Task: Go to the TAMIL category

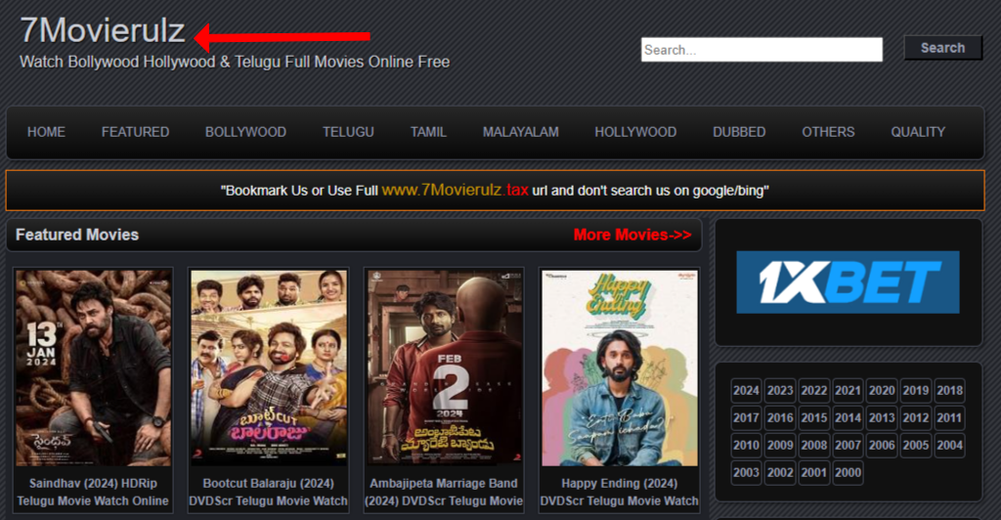Action: pos(428,132)
